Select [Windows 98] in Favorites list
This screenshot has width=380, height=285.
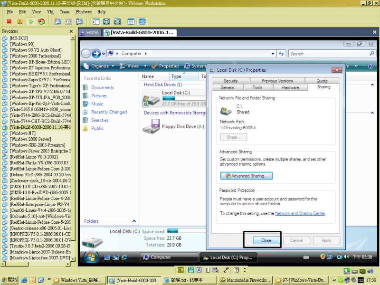(x=22, y=44)
